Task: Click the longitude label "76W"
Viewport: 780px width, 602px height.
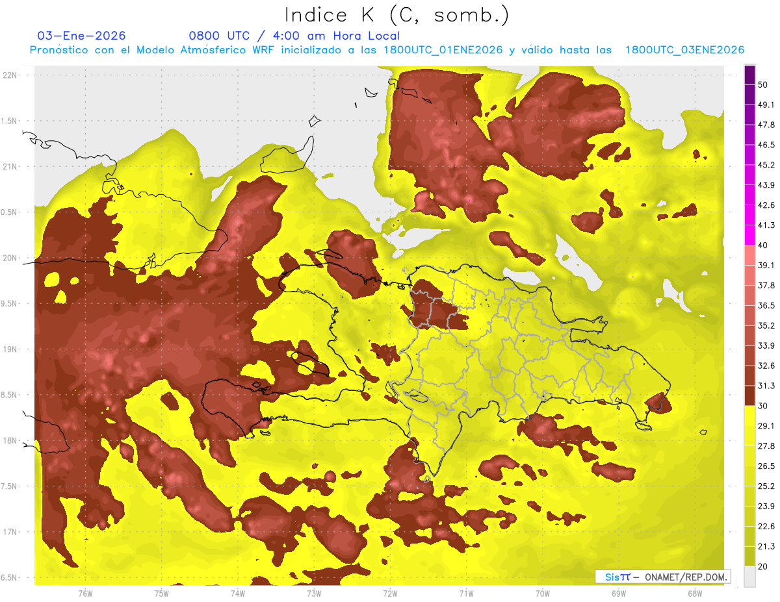Action: (x=85, y=594)
